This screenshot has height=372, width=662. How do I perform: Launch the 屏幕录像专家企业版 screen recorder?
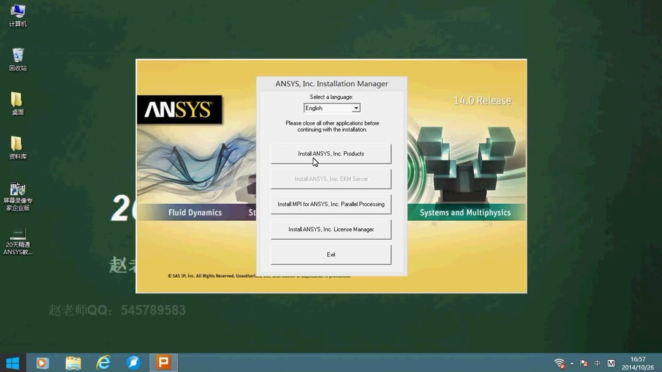(x=17, y=191)
